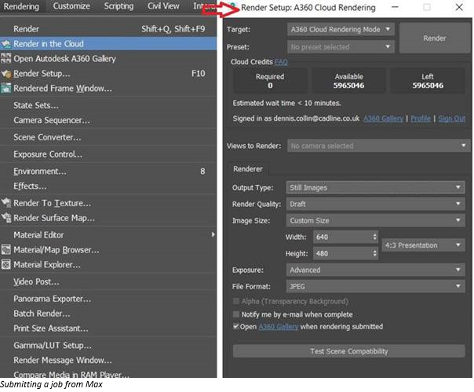Click the Width value field
This screenshot has width=474, height=392.
[342, 237]
